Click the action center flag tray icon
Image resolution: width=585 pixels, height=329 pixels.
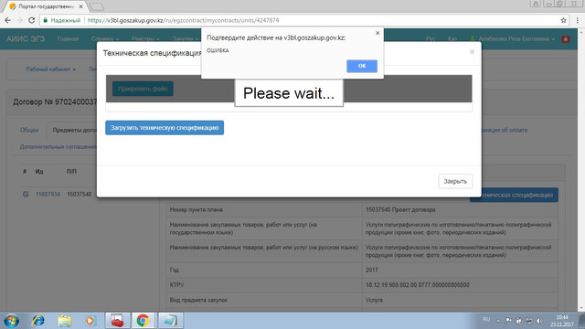click(508, 321)
